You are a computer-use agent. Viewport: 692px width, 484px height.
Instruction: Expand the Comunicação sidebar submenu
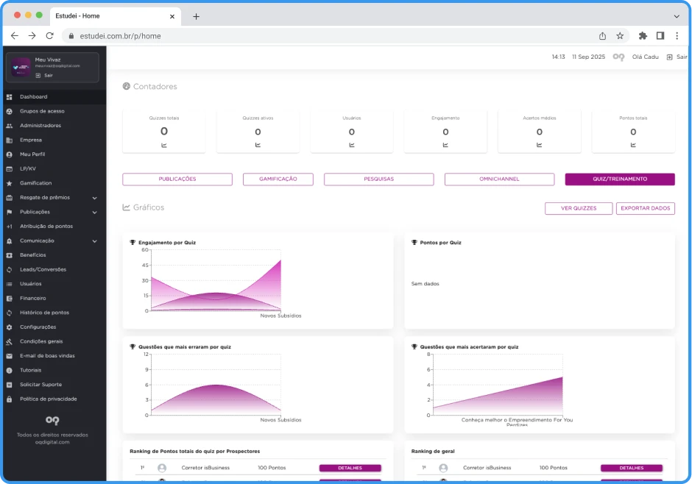[x=94, y=241]
